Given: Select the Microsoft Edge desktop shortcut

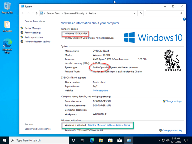Looking at the screenshot, I should (7, 46).
